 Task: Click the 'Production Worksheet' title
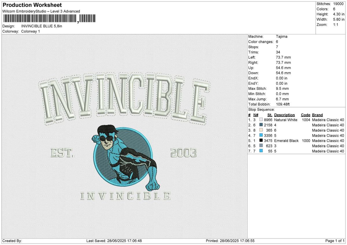[x=32, y=5]
